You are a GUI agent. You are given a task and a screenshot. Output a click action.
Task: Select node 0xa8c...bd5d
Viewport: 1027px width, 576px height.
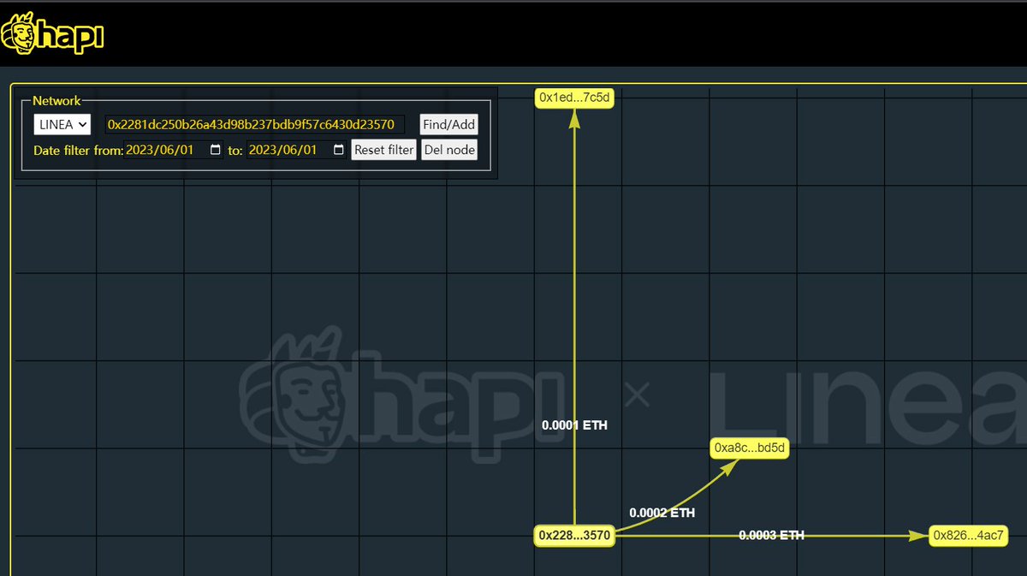[x=750, y=448]
